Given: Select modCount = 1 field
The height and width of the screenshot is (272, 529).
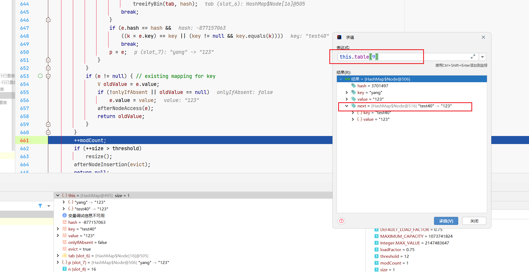Looking at the screenshot, I should (394, 263).
